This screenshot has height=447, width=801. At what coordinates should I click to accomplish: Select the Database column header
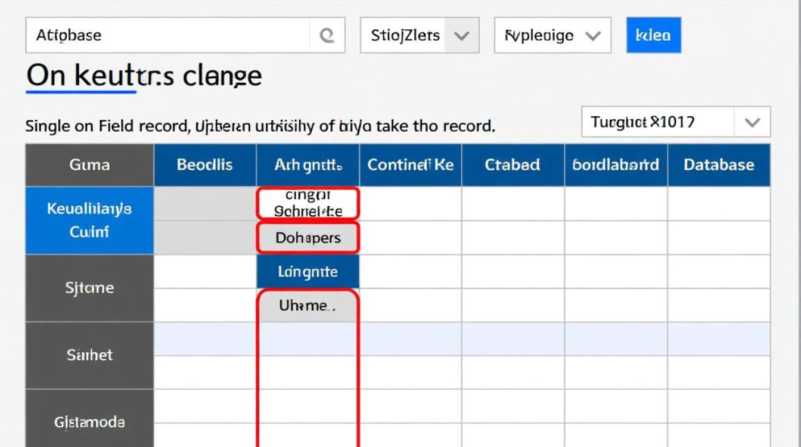pyautogui.click(x=718, y=165)
